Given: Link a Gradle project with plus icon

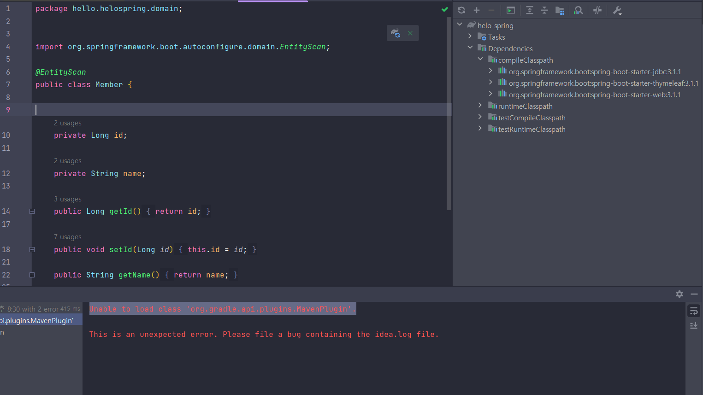Looking at the screenshot, I should [477, 10].
